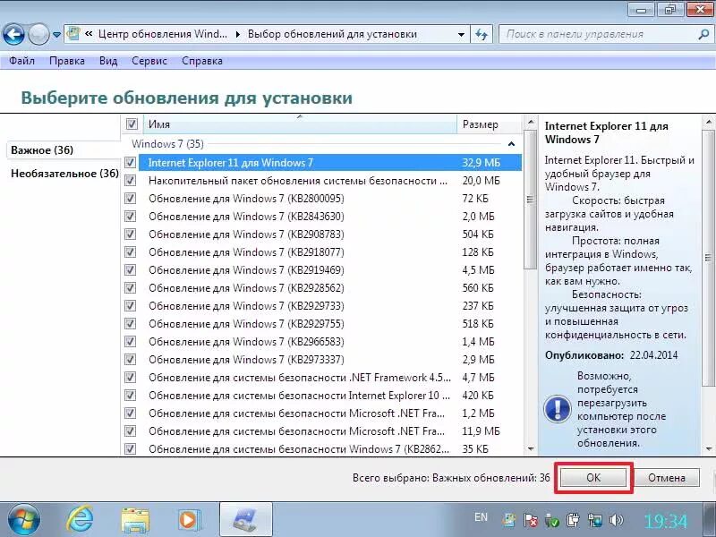
Task: Click the search field 'Поиск в панели управления'
Action: 598,34
